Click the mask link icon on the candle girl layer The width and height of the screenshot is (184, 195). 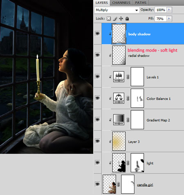(x=119, y=184)
